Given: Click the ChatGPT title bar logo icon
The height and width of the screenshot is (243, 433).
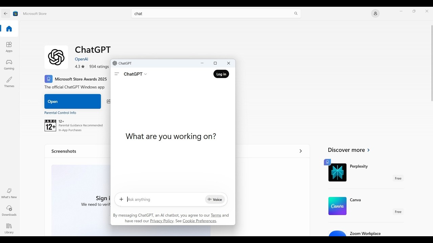Looking at the screenshot, I should tap(115, 63).
